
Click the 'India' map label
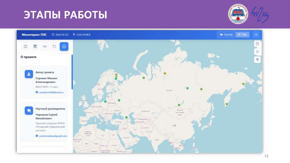tap(157, 140)
